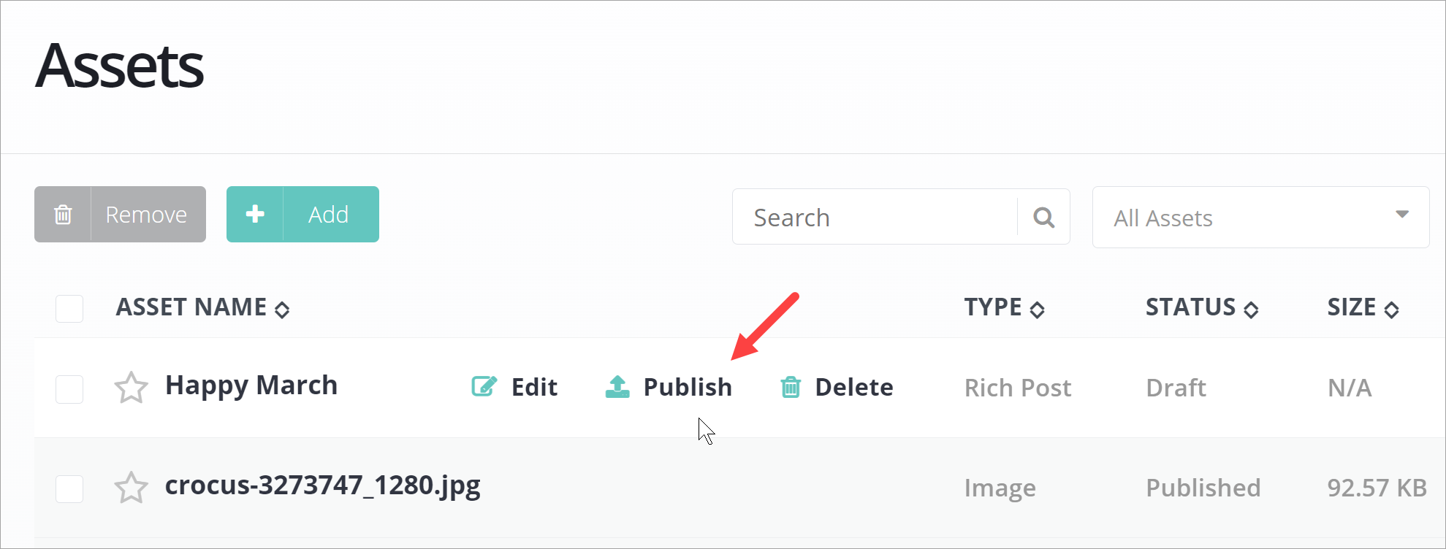
Task: Open the crocus-3273747_1280.jpg asset name
Action: click(x=322, y=485)
